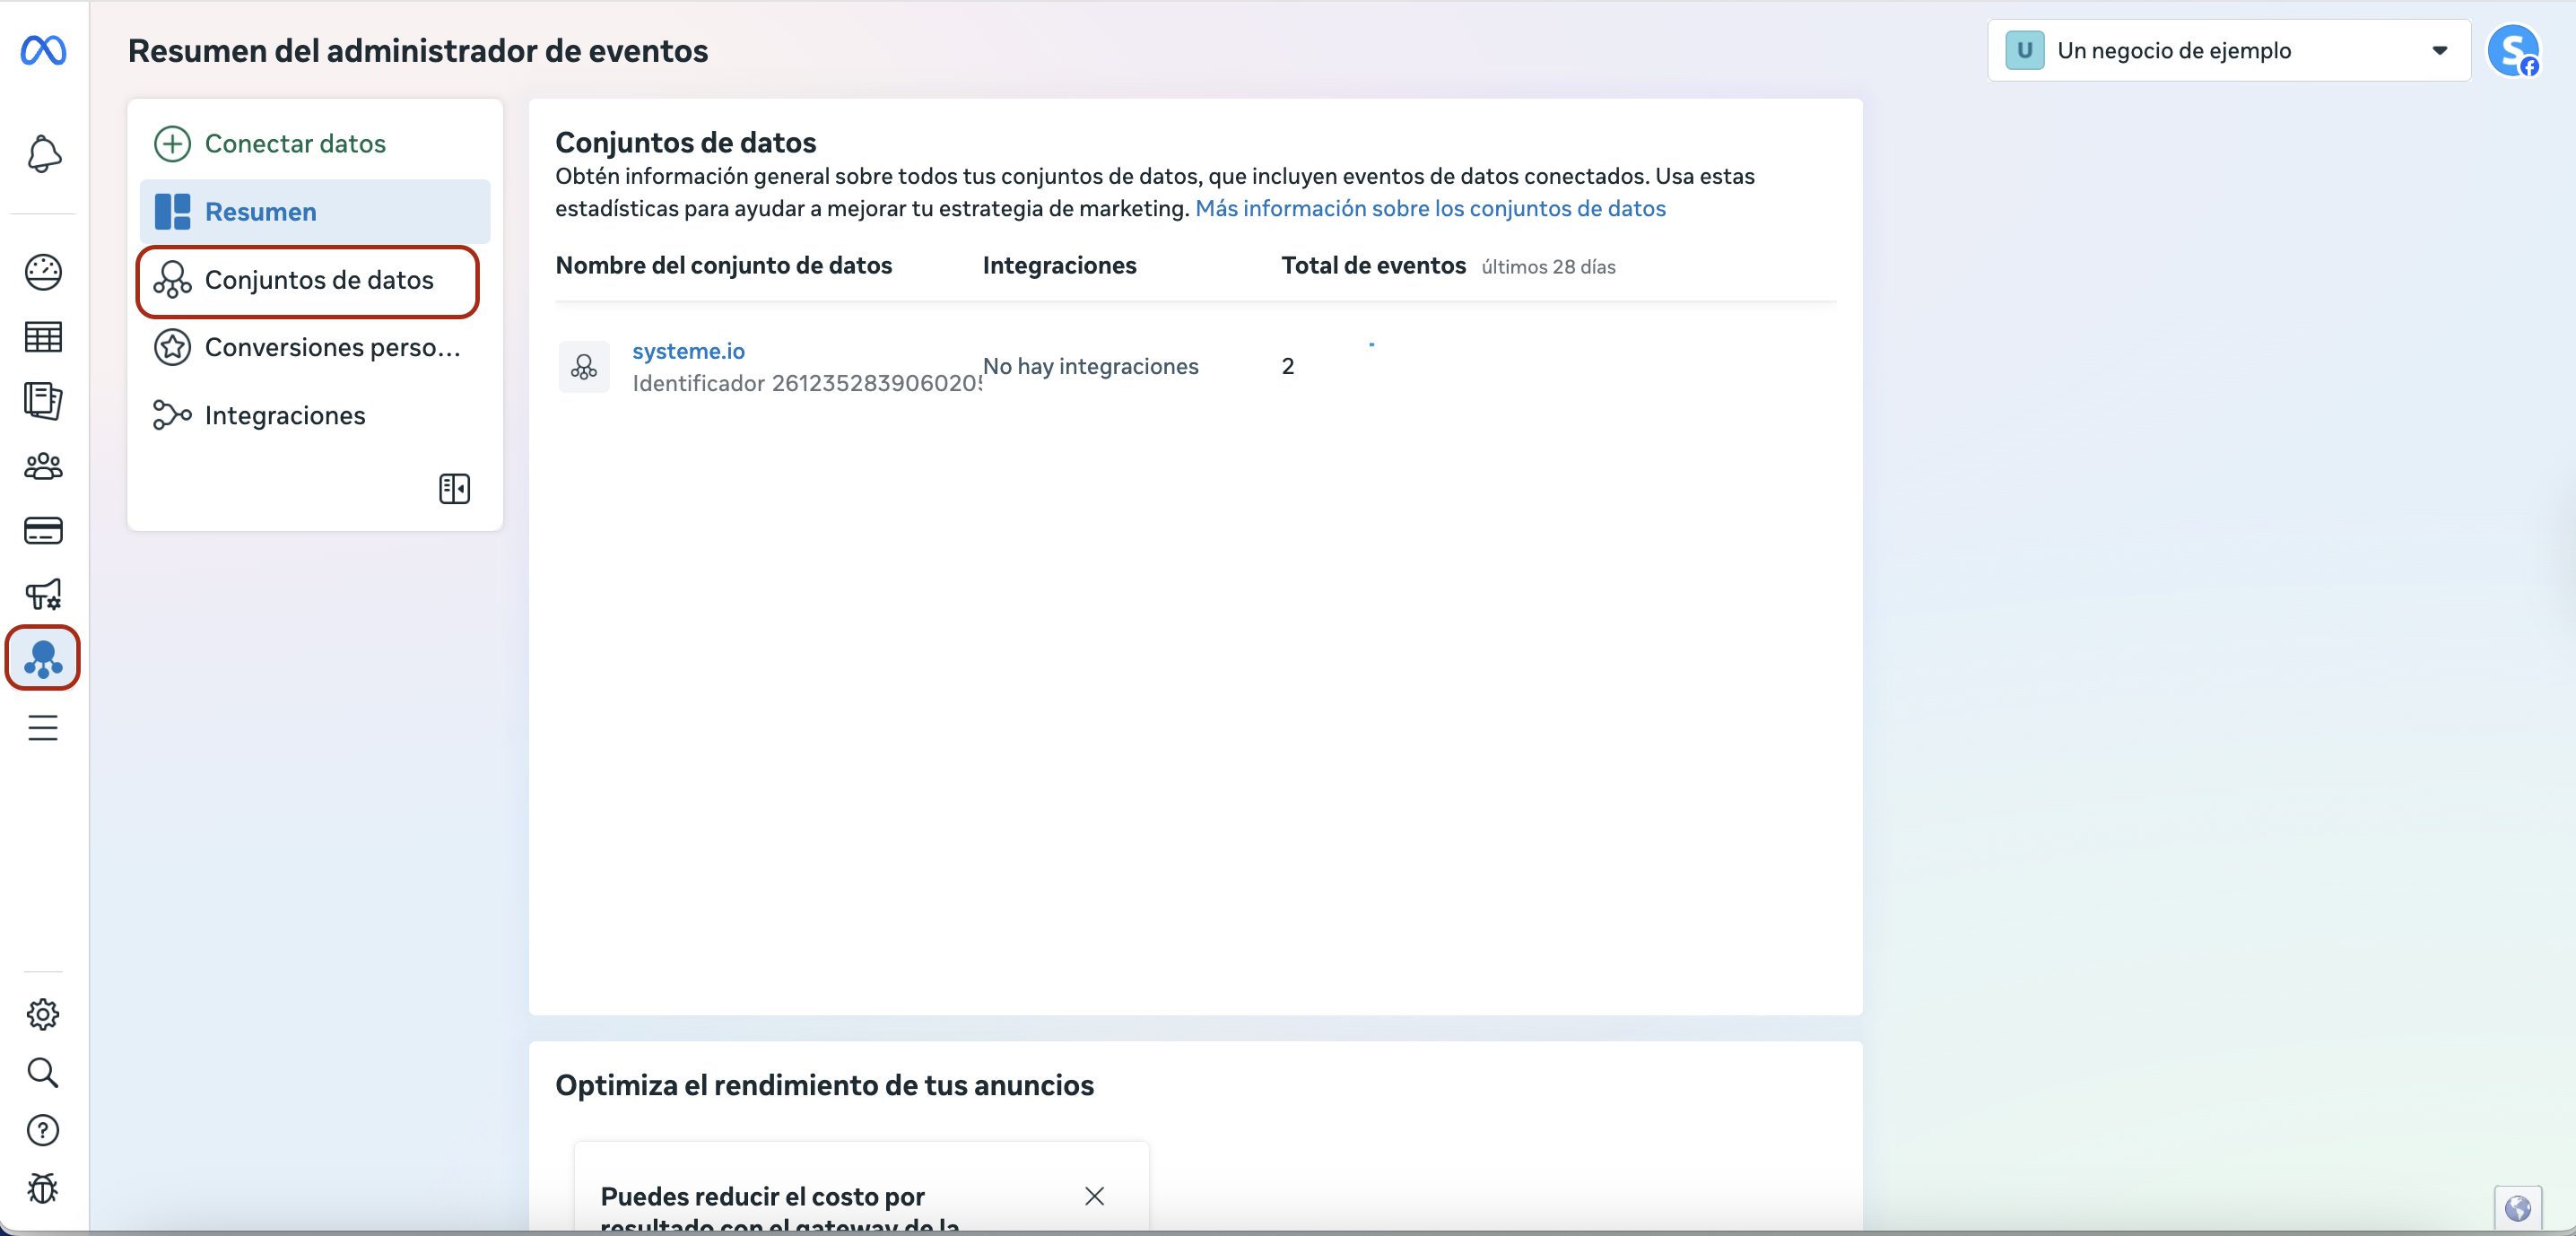Open the systeme.io dataset link
Viewport: 2576px width, 1236px height.
(x=688, y=351)
